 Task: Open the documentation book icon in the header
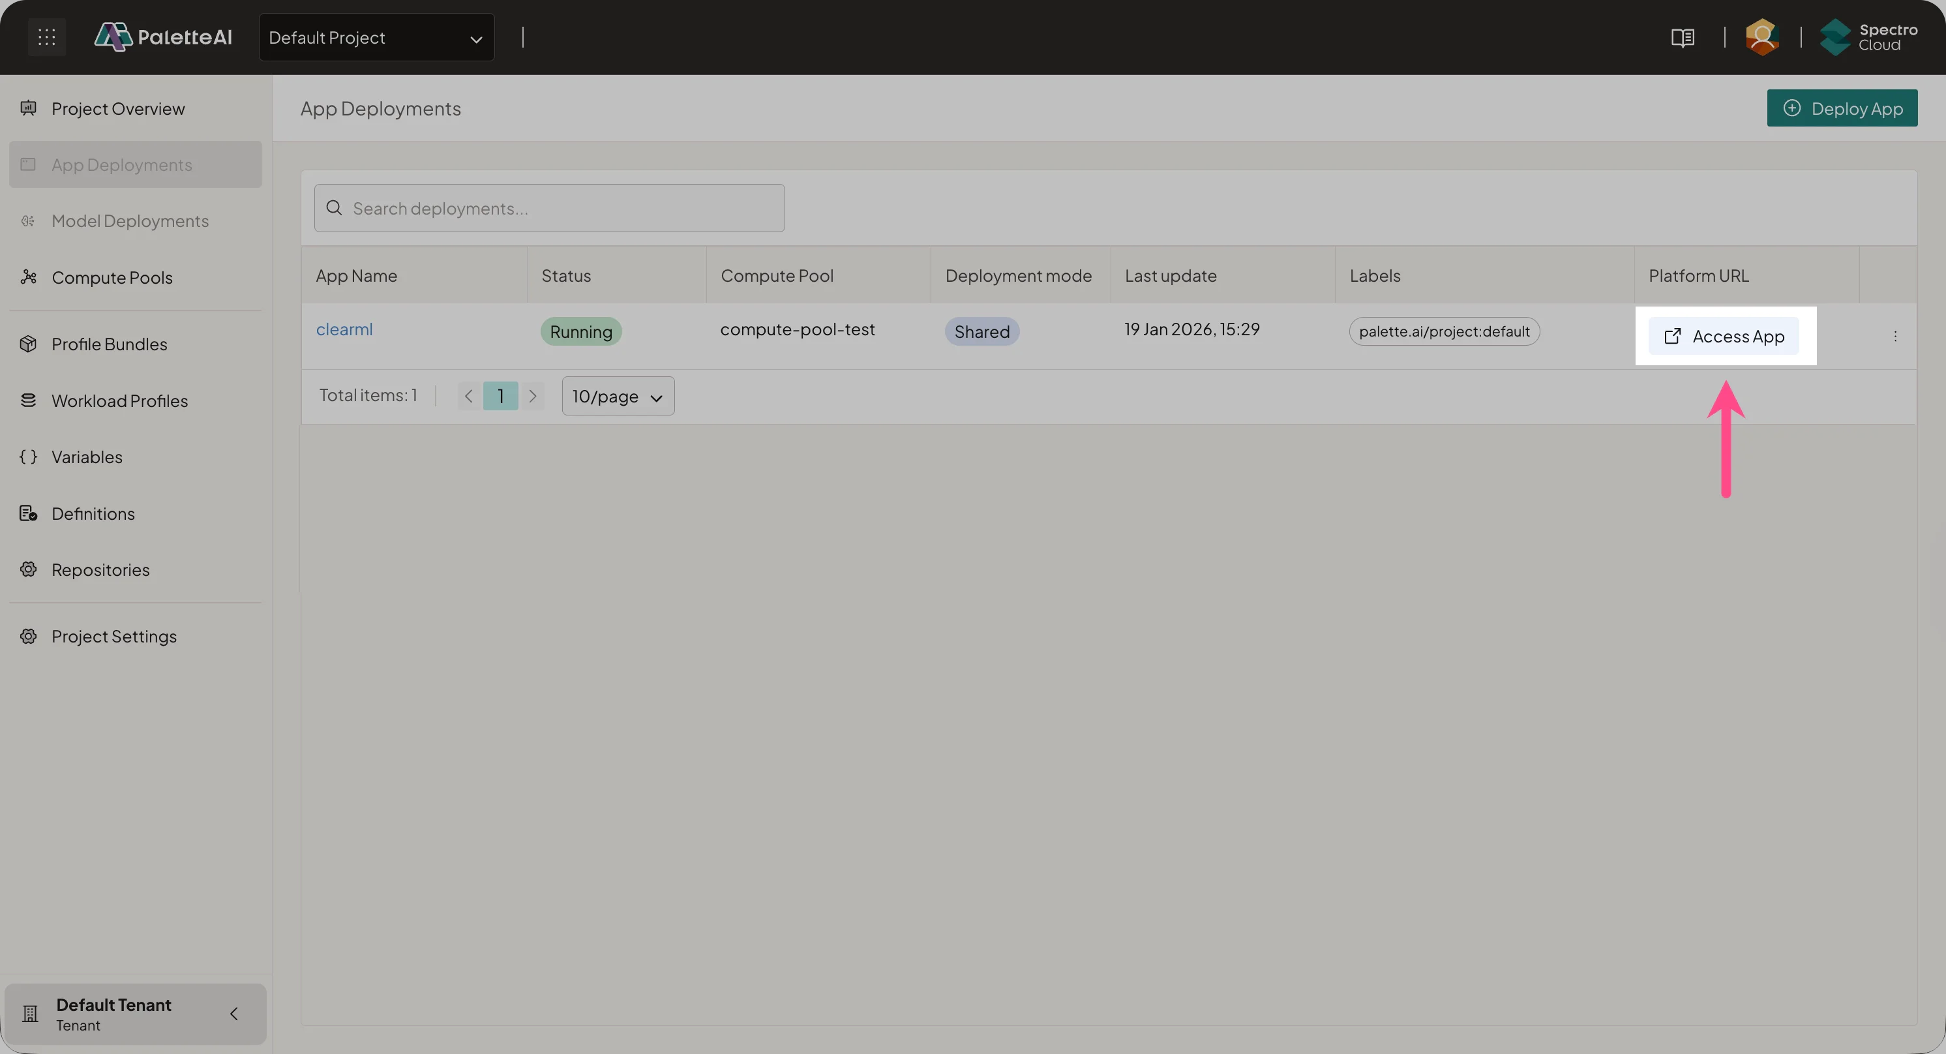[x=1683, y=37]
